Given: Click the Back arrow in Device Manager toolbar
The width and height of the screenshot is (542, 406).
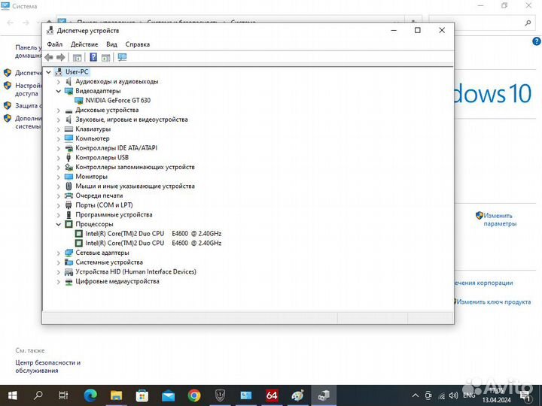Looking at the screenshot, I should click(49, 57).
